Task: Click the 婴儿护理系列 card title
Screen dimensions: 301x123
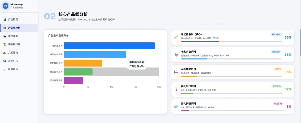Action: (188, 104)
